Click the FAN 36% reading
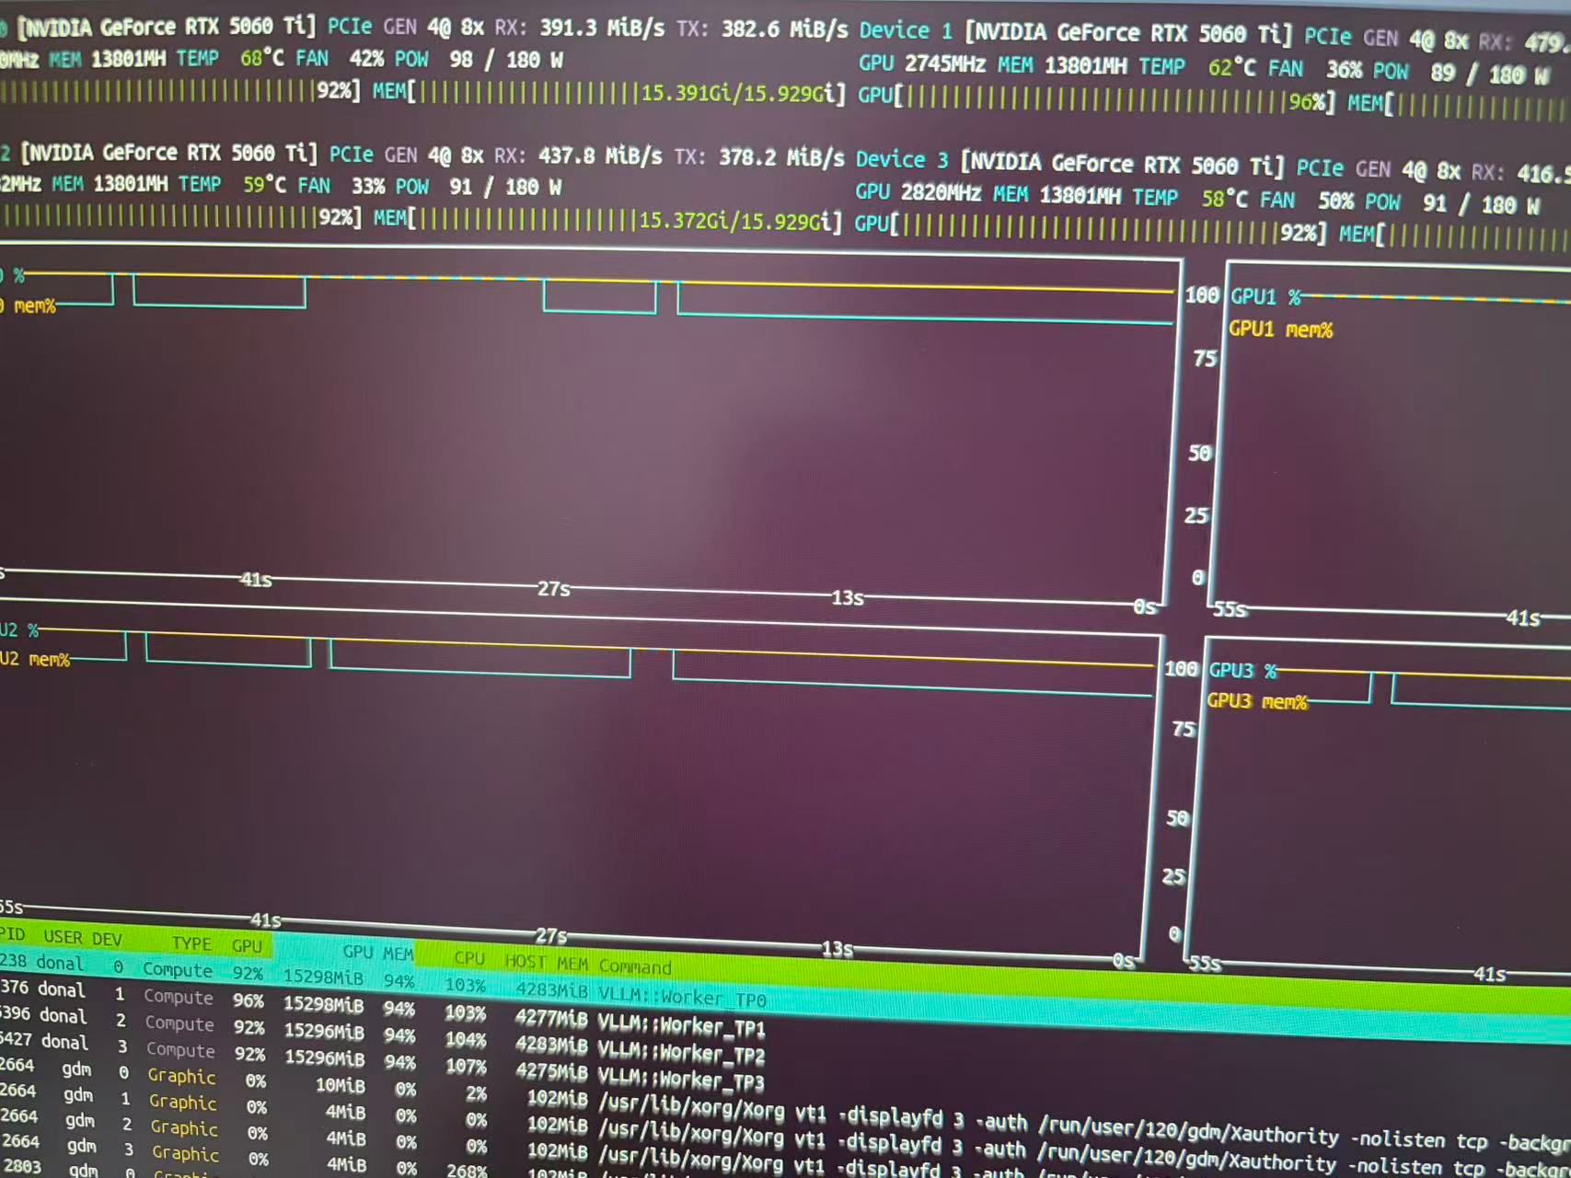 click(x=1316, y=69)
